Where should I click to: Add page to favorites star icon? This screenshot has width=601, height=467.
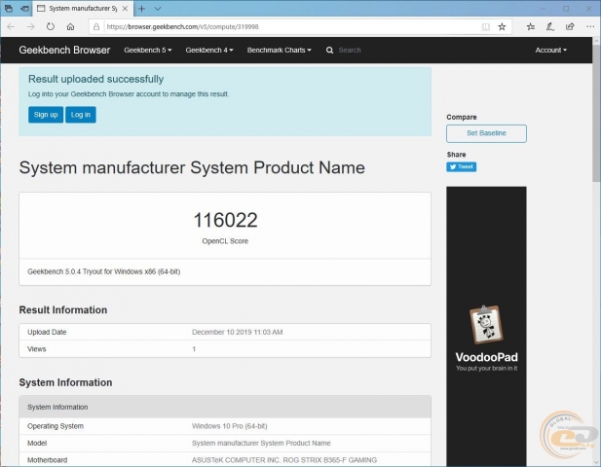[x=502, y=27]
